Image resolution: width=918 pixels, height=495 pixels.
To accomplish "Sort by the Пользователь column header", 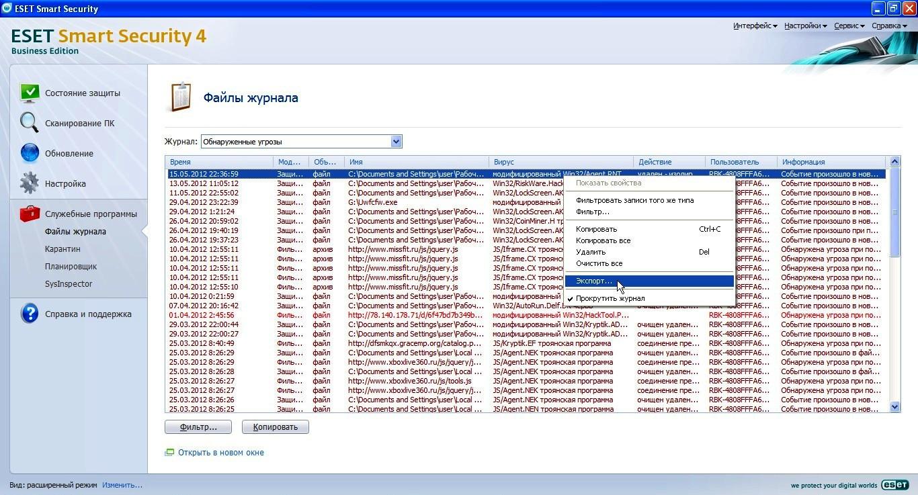I will point(741,162).
